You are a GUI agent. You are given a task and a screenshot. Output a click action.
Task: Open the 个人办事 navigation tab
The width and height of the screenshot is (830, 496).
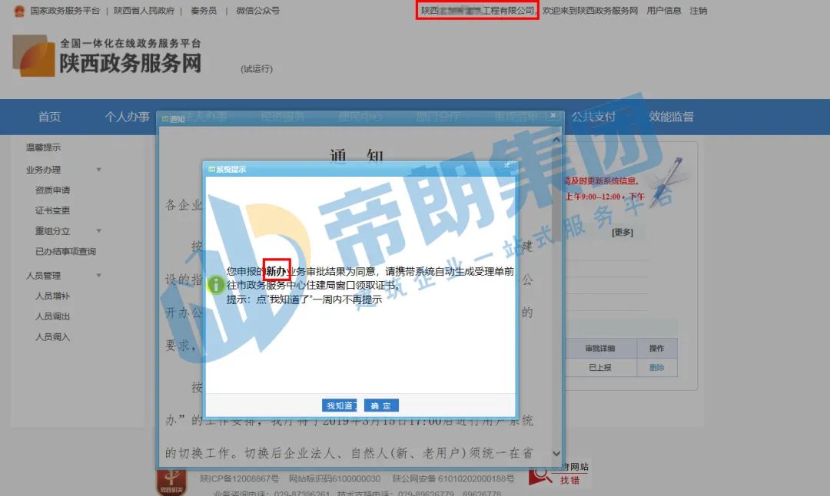tap(127, 117)
